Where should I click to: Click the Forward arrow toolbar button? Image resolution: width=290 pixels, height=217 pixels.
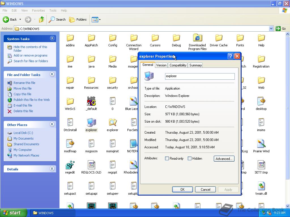coord(28,19)
